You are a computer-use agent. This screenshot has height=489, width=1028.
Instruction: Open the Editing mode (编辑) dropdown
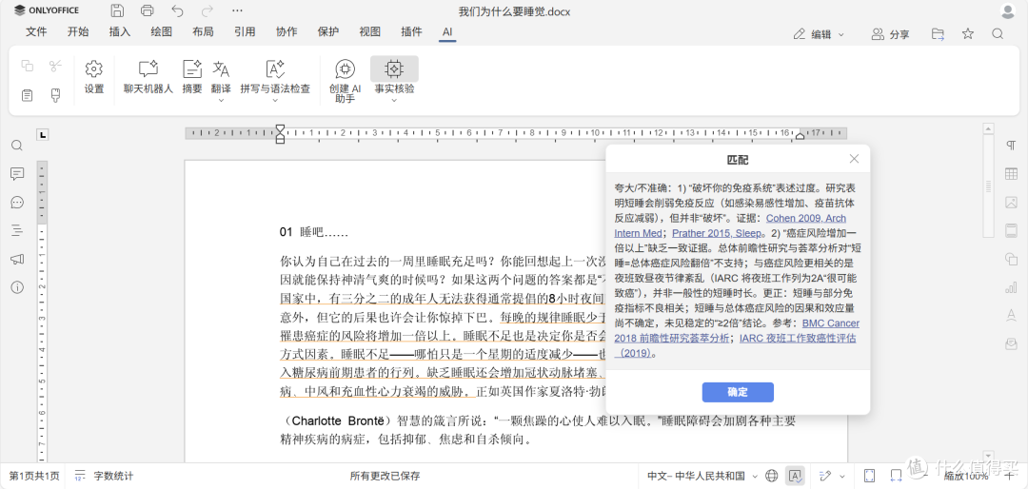[820, 34]
